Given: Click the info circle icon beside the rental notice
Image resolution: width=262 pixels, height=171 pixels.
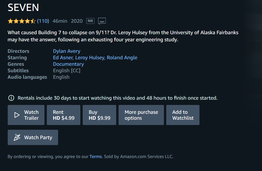Looking at the screenshot, I should pyautogui.click(x=11, y=98).
